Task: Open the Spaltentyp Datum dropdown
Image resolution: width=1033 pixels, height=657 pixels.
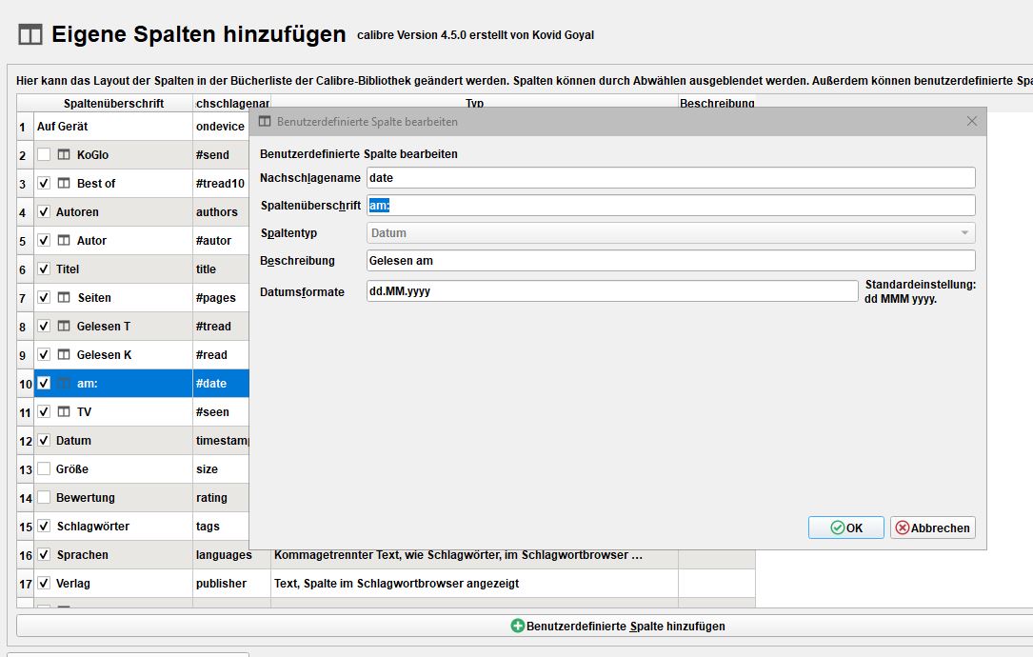Action: click(x=670, y=232)
